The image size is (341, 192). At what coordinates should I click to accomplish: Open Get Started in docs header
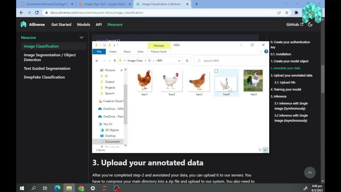click(x=61, y=25)
